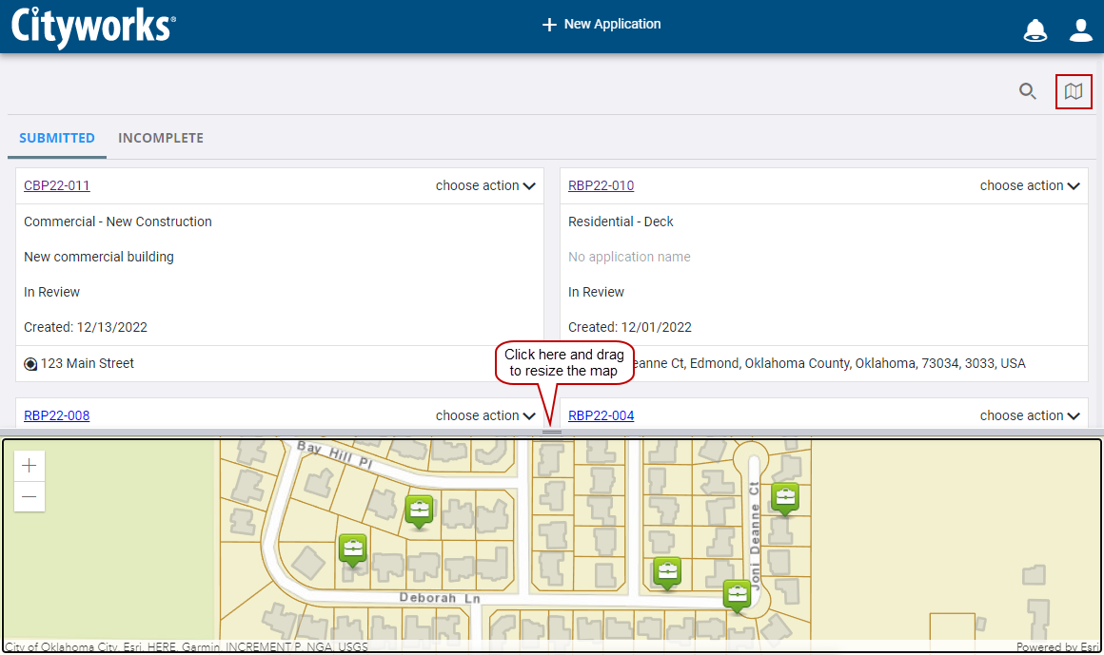
Task: Click the New Application button
Action: (x=601, y=25)
